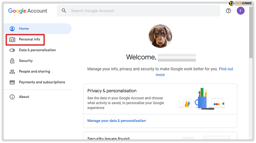This screenshot has height=143, width=256.
Task: Click the Privacy & personalisation heading
Action: click(x=112, y=91)
